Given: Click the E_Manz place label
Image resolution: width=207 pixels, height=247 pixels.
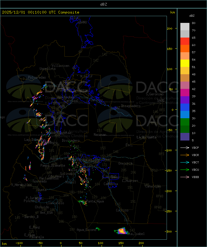Looking at the screenshot, I should point(35,227).
